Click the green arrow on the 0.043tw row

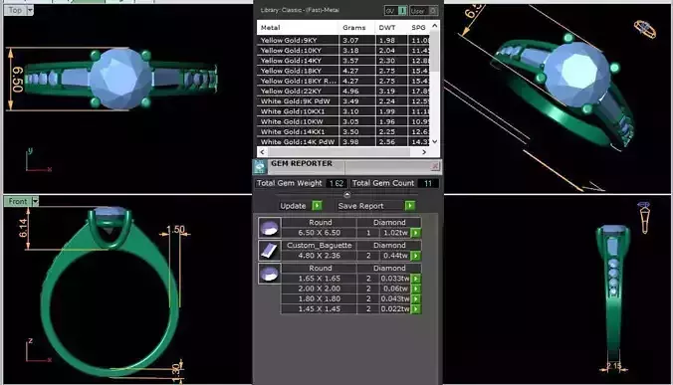click(415, 298)
